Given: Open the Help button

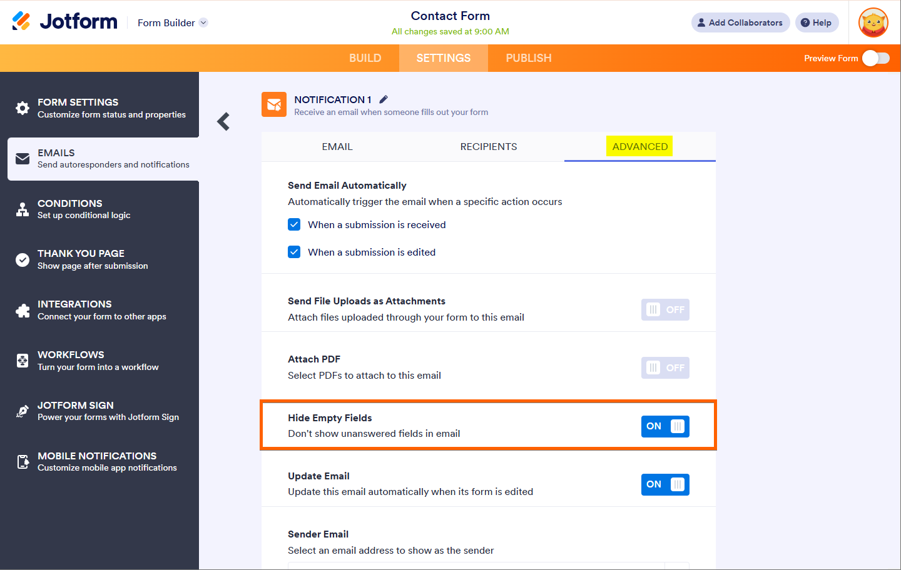Looking at the screenshot, I should tap(817, 22).
